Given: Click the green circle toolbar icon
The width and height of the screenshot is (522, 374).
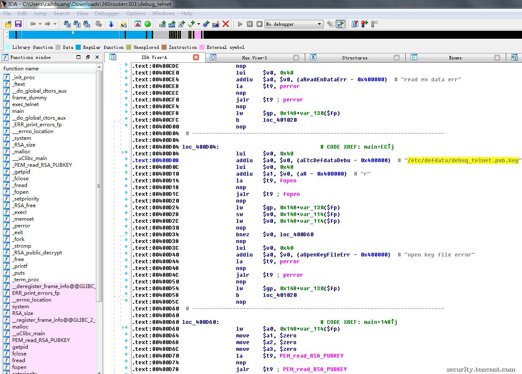Looking at the screenshot, I should tap(148, 24).
